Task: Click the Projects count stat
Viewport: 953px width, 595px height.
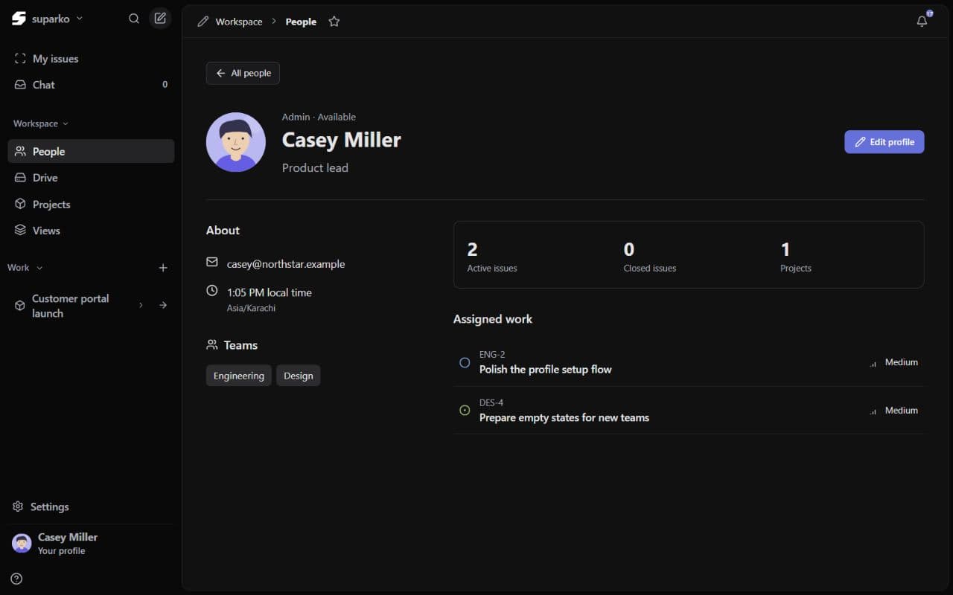Action: pyautogui.click(x=796, y=256)
